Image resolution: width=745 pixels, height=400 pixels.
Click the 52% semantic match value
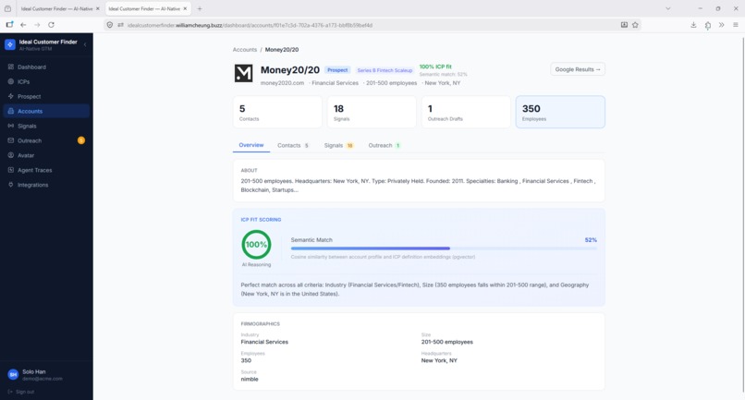click(591, 240)
